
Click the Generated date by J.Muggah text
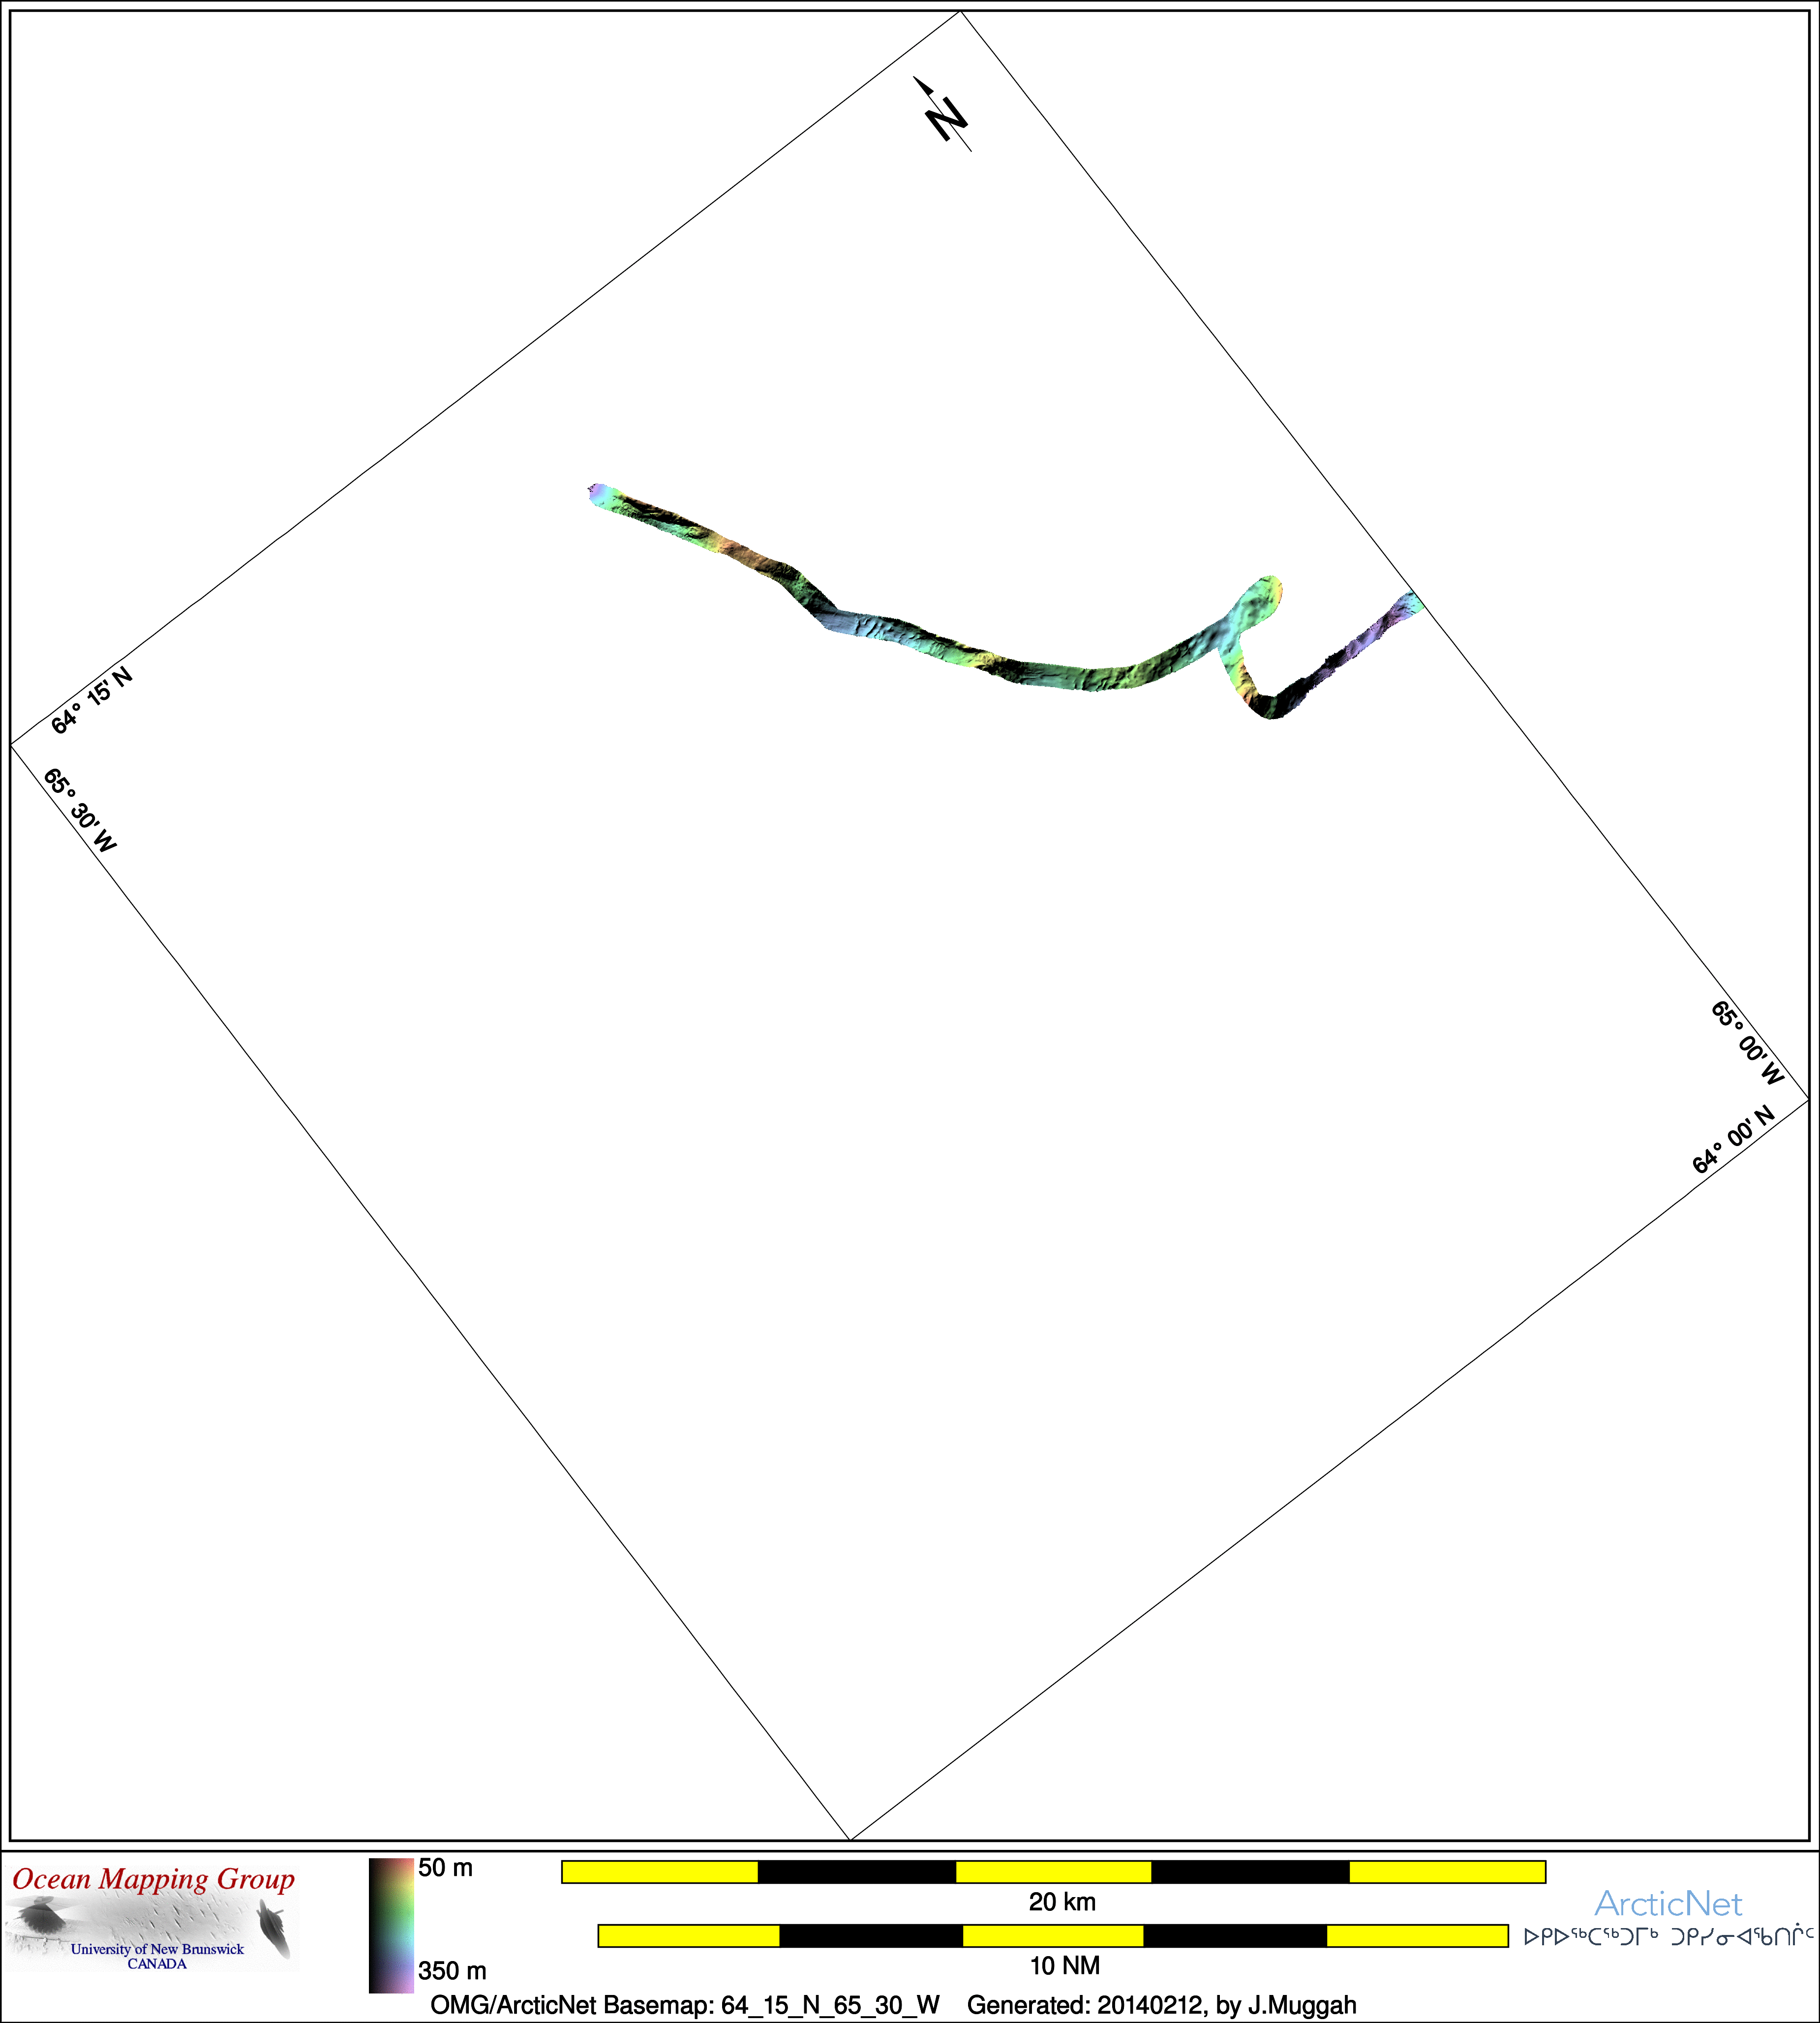click(x=1161, y=2004)
